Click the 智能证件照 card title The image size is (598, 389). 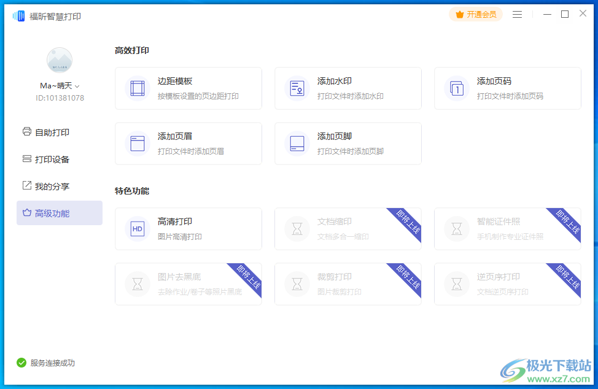point(499,221)
